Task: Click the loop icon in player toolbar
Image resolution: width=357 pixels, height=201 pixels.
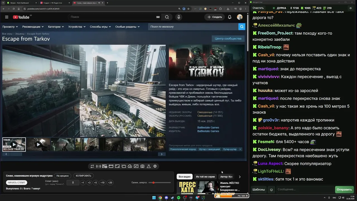Action: pos(92,166)
